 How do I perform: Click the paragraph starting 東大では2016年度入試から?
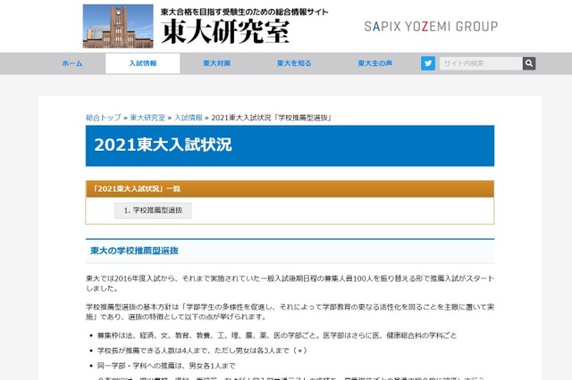click(290, 283)
